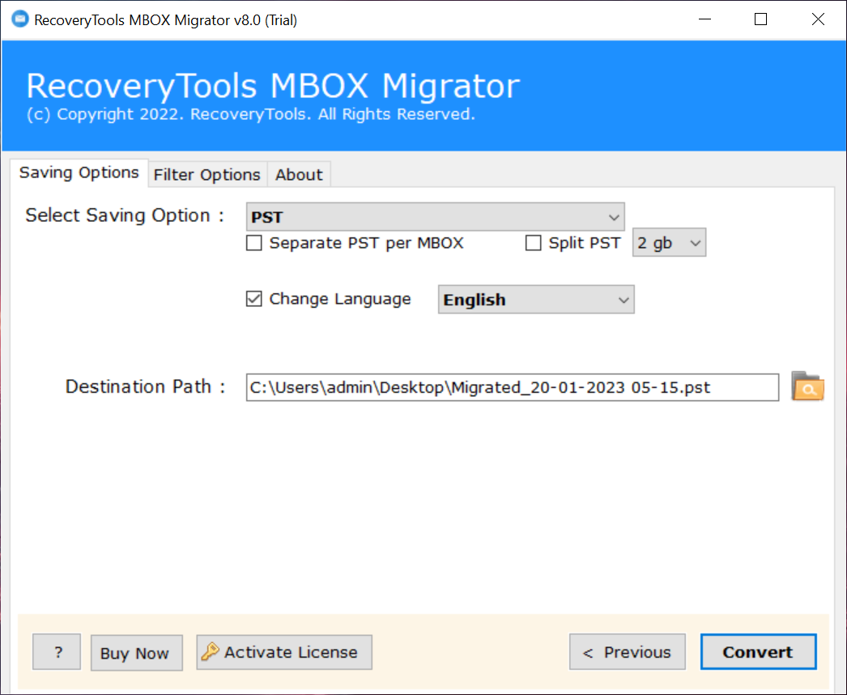Enable Separate PST per MBOX checkbox
This screenshot has width=847, height=695.
click(254, 243)
